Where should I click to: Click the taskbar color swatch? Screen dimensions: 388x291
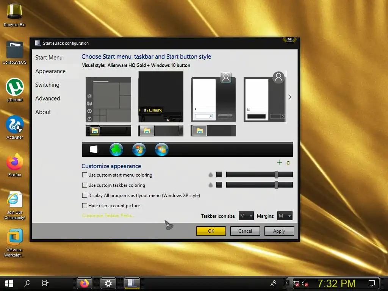coord(219,185)
